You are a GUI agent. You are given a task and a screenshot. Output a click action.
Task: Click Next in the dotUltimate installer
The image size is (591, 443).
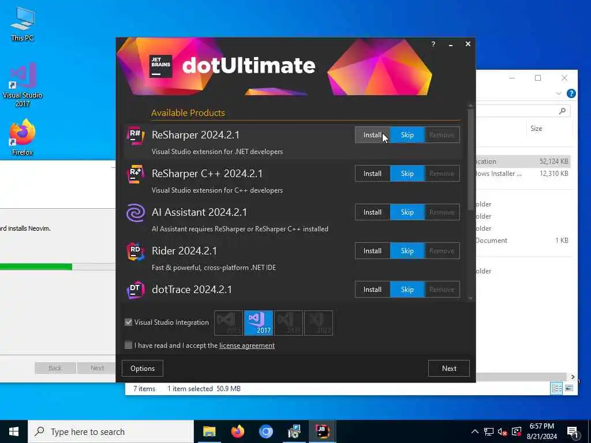pos(449,369)
